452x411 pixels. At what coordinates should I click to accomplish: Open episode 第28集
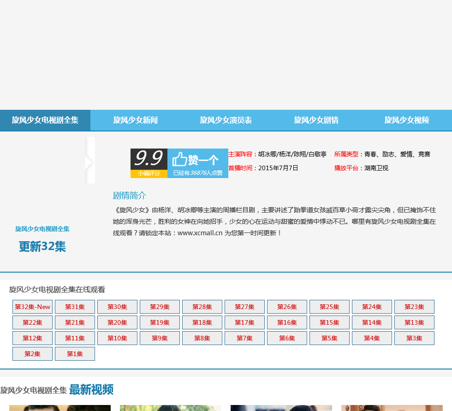(202, 307)
